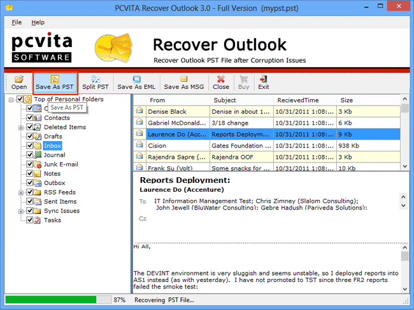Click envelope icon of Laurence Do email
This screenshot has height=310, width=414.
[139, 133]
